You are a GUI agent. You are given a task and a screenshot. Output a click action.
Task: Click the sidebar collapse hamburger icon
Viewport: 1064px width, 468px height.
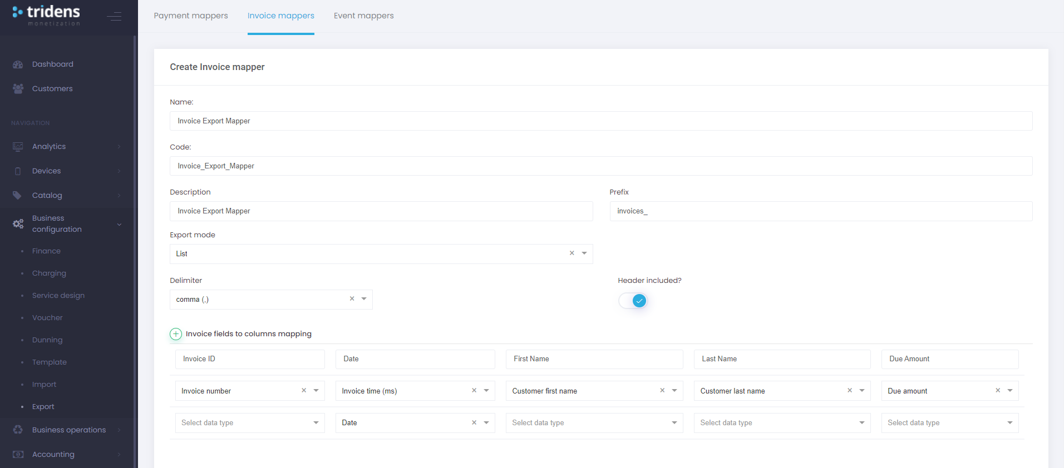pos(114,16)
